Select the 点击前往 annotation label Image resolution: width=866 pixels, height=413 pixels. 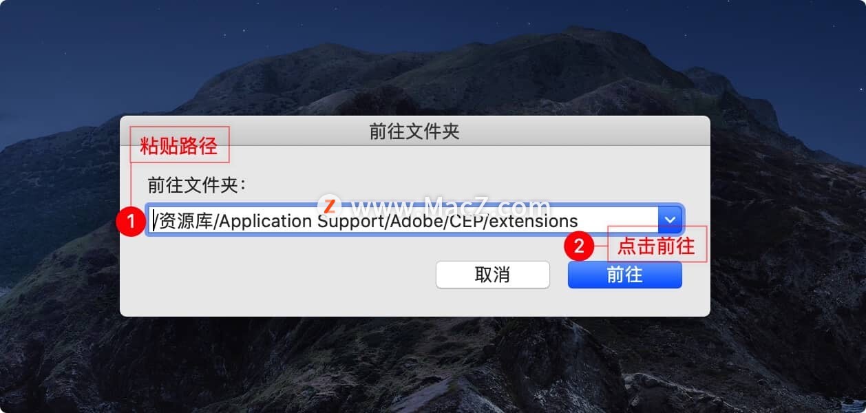(657, 245)
